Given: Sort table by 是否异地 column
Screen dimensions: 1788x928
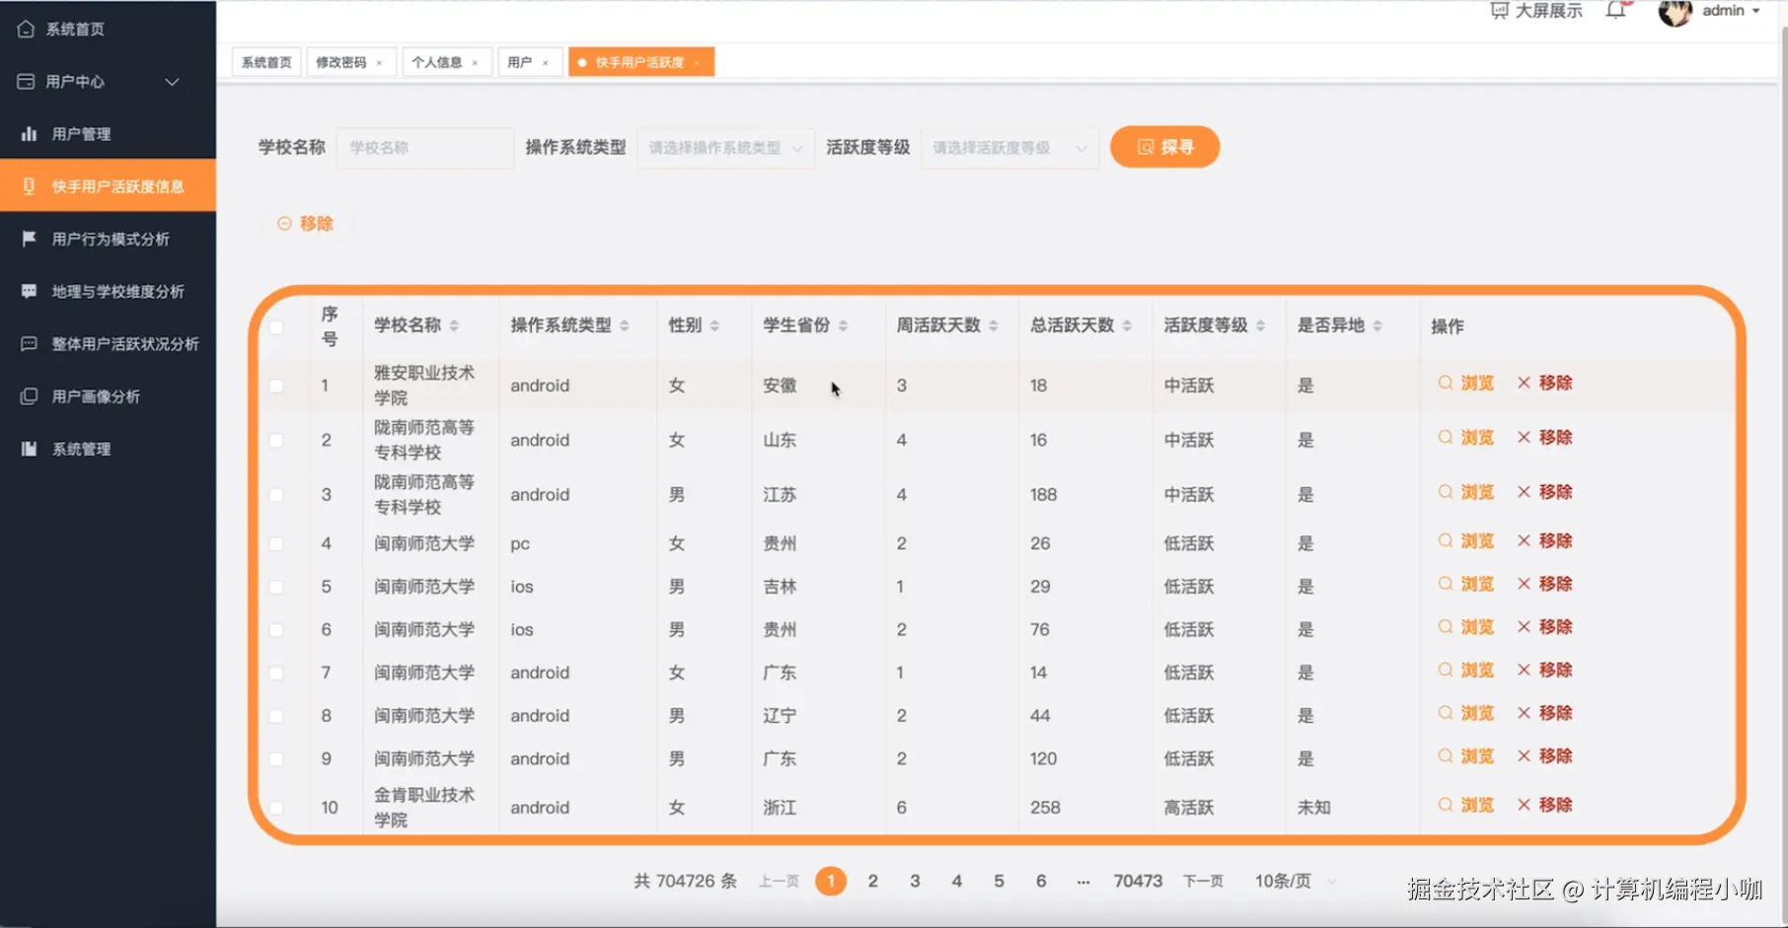Looking at the screenshot, I should pos(1378,325).
